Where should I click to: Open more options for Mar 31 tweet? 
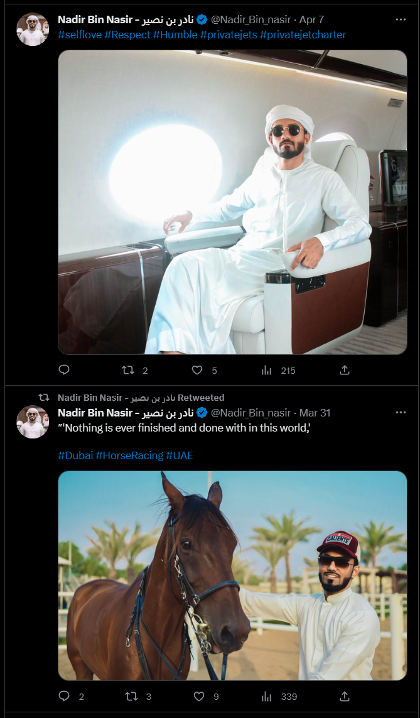pos(401,413)
